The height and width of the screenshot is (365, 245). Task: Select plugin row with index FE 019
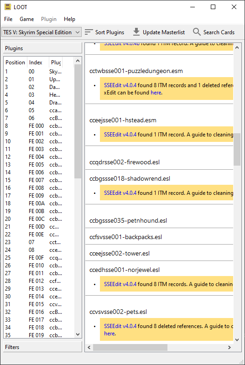[x=39, y=335]
